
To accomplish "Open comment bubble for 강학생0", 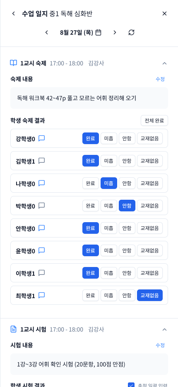I will click(x=42, y=138).
